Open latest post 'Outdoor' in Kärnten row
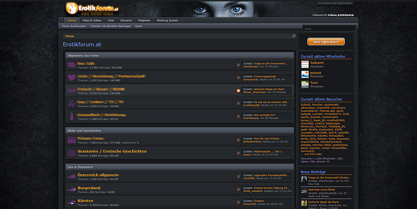The width and height of the screenshot is (417, 209). (x=259, y=201)
